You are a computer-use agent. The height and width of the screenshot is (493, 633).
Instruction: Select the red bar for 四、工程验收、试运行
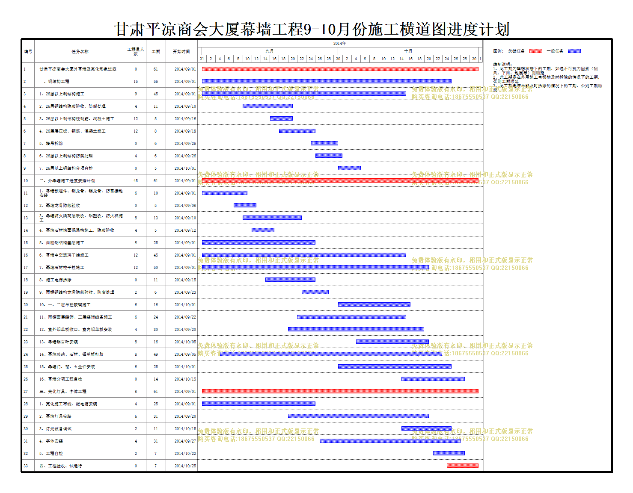point(462,466)
